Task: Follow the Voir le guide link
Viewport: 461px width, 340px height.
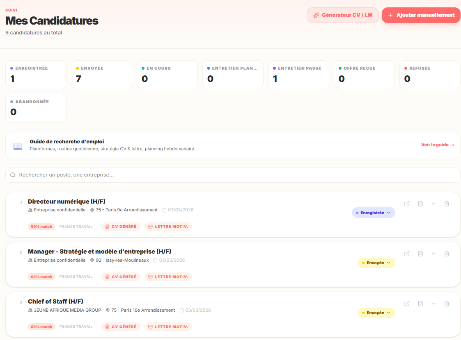Action: (x=437, y=145)
